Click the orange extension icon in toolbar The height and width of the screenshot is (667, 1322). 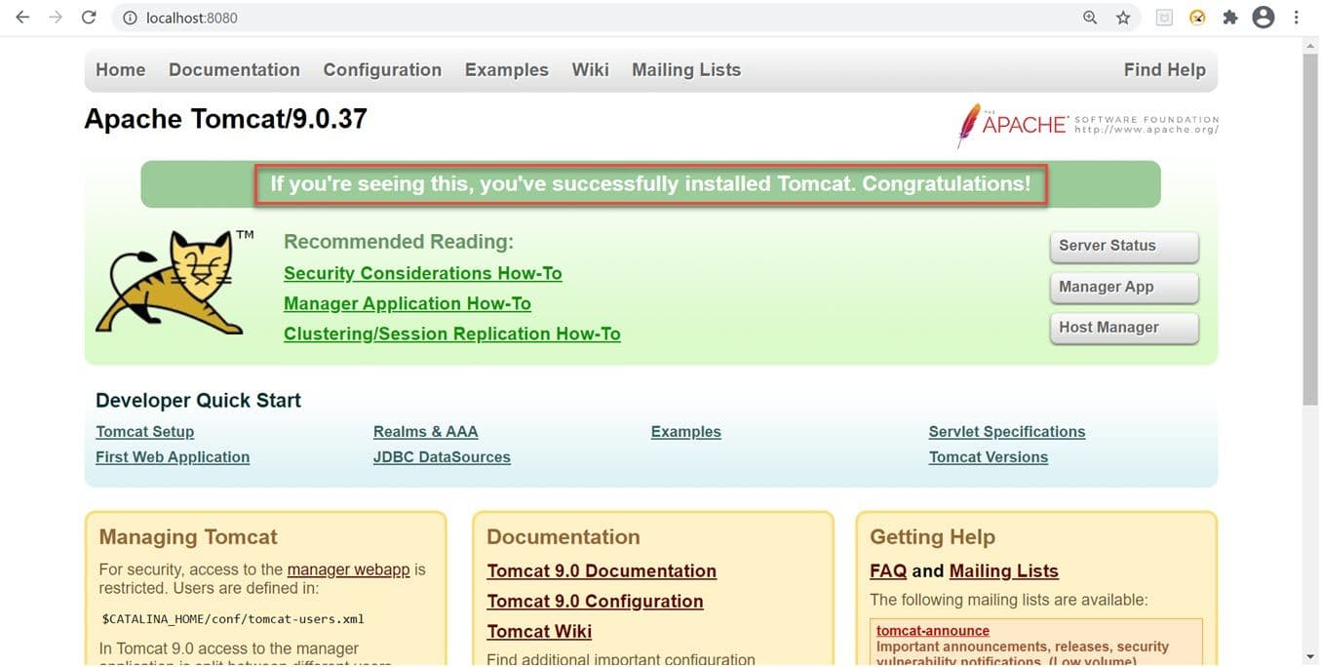point(1197,18)
